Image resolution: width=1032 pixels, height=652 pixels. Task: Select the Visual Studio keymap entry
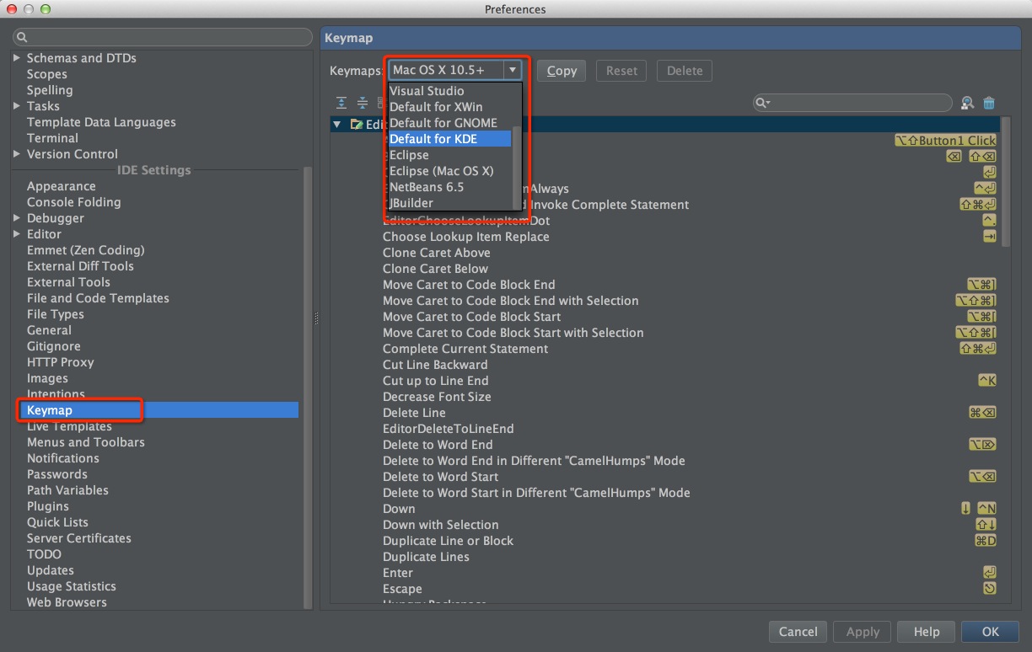[x=427, y=90]
